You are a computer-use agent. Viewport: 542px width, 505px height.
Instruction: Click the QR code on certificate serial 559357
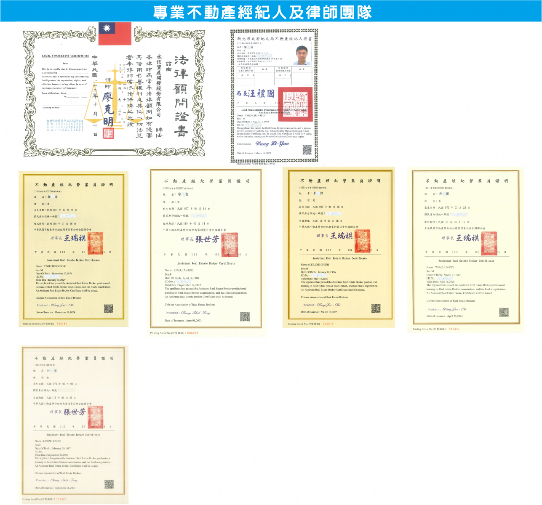[x=108, y=309]
